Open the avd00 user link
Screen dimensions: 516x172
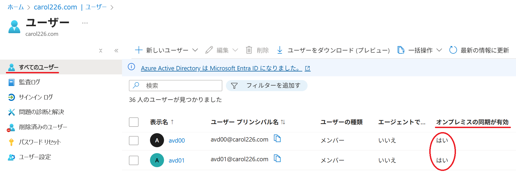tap(177, 140)
